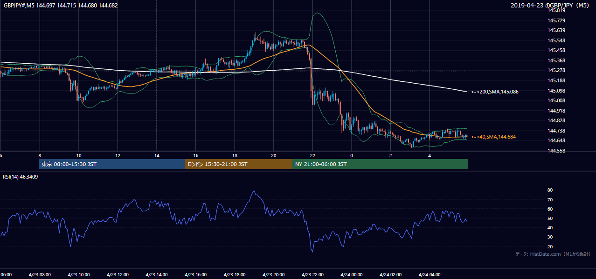596x279 pixels.
Task: Click the 145.819 price axis label
Action: tap(555, 11)
